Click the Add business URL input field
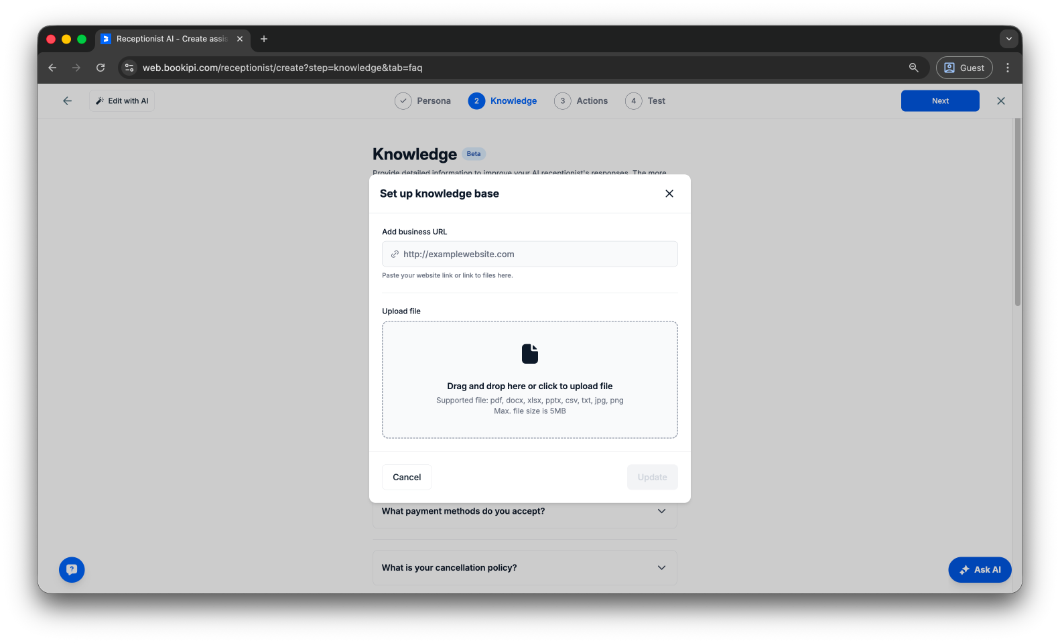The height and width of the screenshot is (643, 1060). tap(529, 254)
